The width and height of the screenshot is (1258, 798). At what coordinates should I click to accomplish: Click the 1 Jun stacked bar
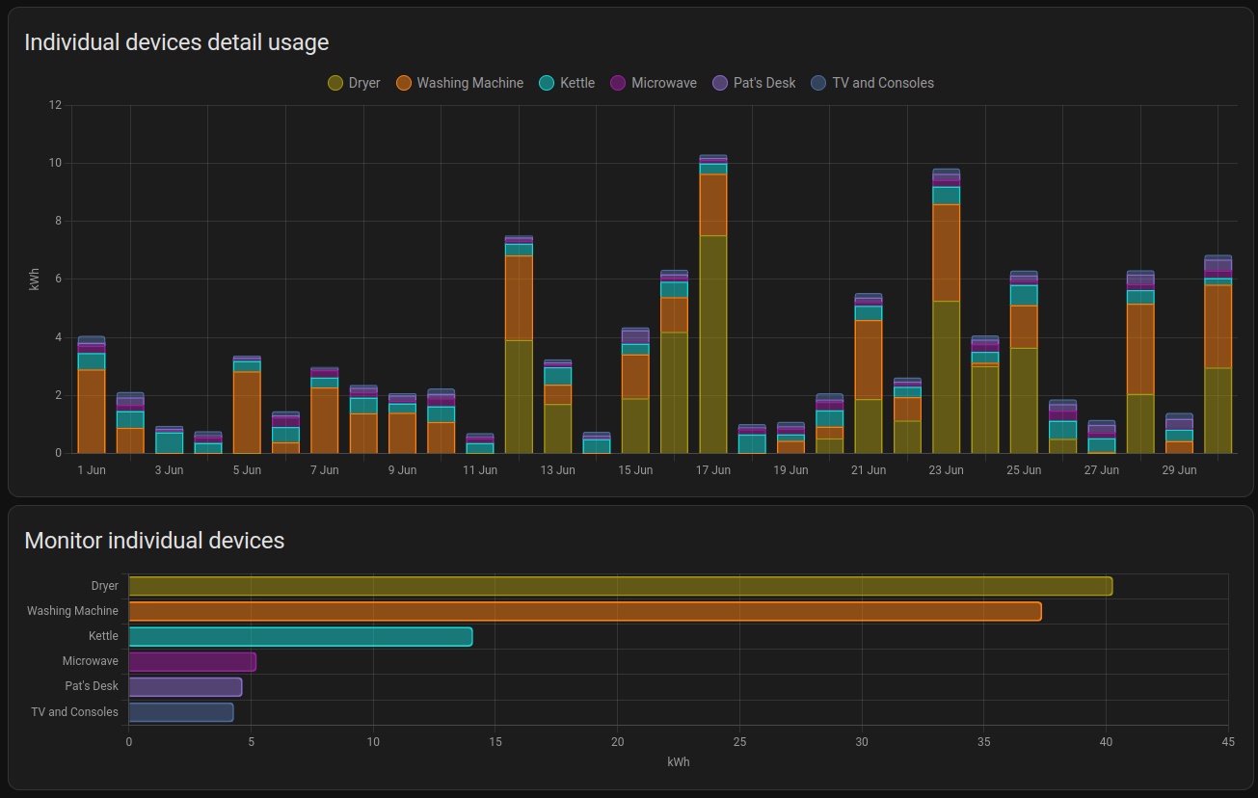click(92, 394)
